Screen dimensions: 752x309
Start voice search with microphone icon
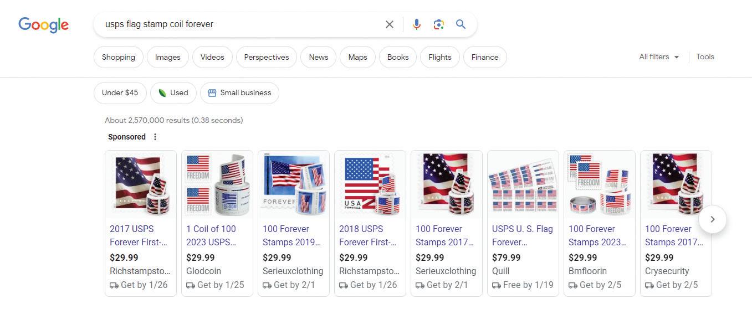click(x=417, y=24)
